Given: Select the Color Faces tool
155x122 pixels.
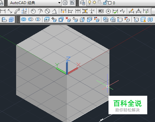Looking at the screenshot, I should coord(97,19).
